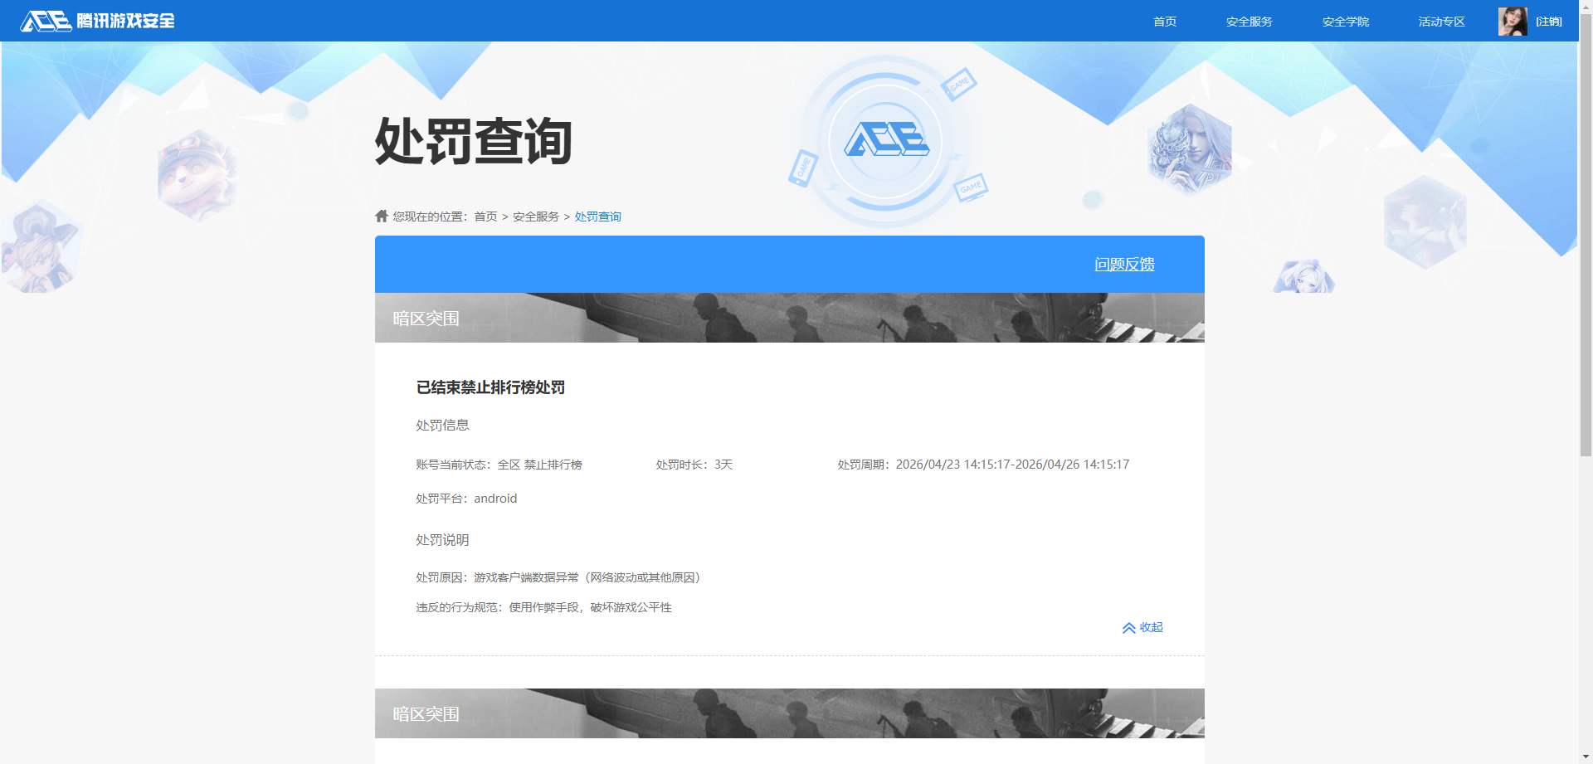The width and height of the screenshot is (1593, 764).
Task: Select 活动专区 in the top navigation
Action: click(1441, 21)
